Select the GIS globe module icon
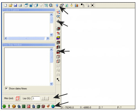Viewport: 139px width, 112px height. click(x=53, y=106)
